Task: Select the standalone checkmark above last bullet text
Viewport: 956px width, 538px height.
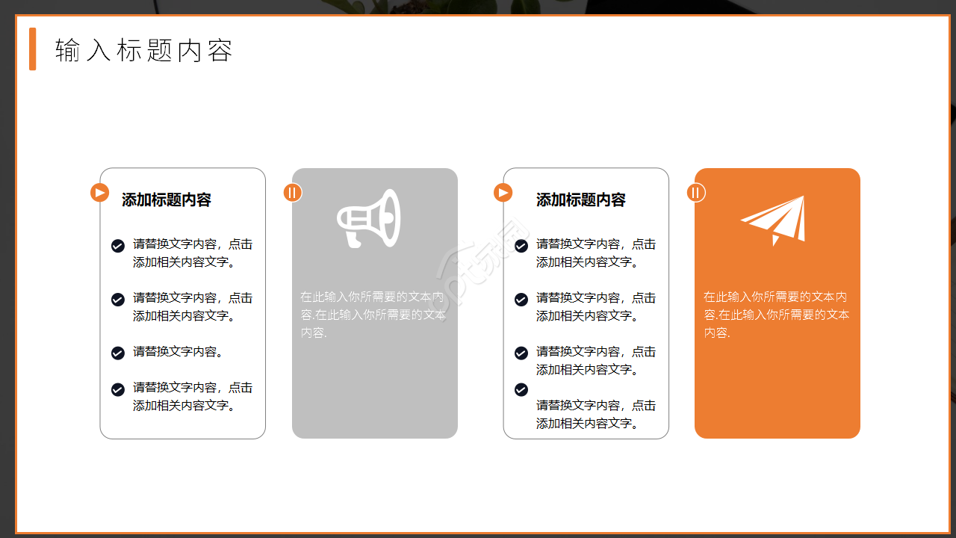Action: pyautogui.click(x=521, y=389)
